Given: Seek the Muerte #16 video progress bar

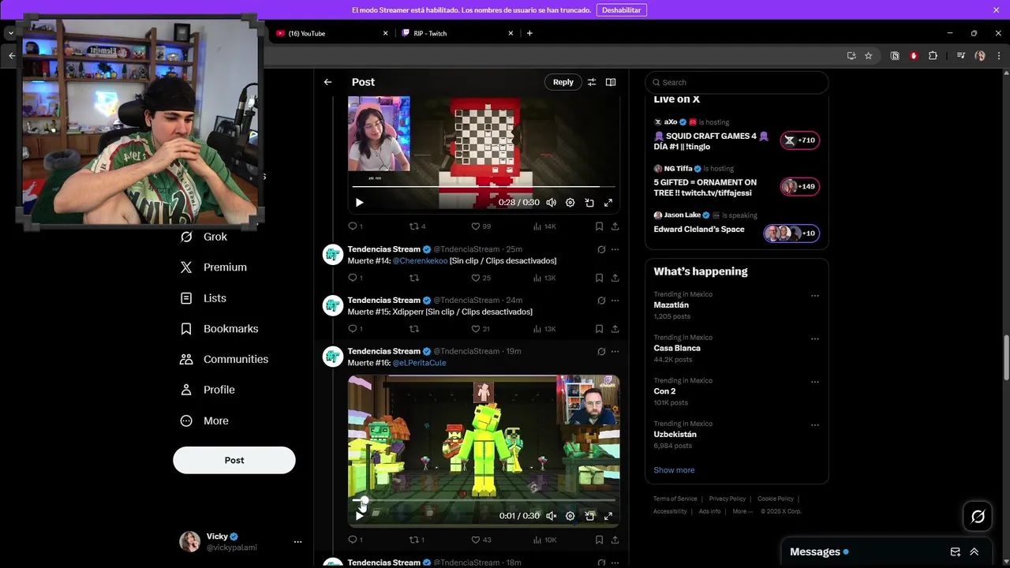Looking at the screenshot, I should 484,500.
